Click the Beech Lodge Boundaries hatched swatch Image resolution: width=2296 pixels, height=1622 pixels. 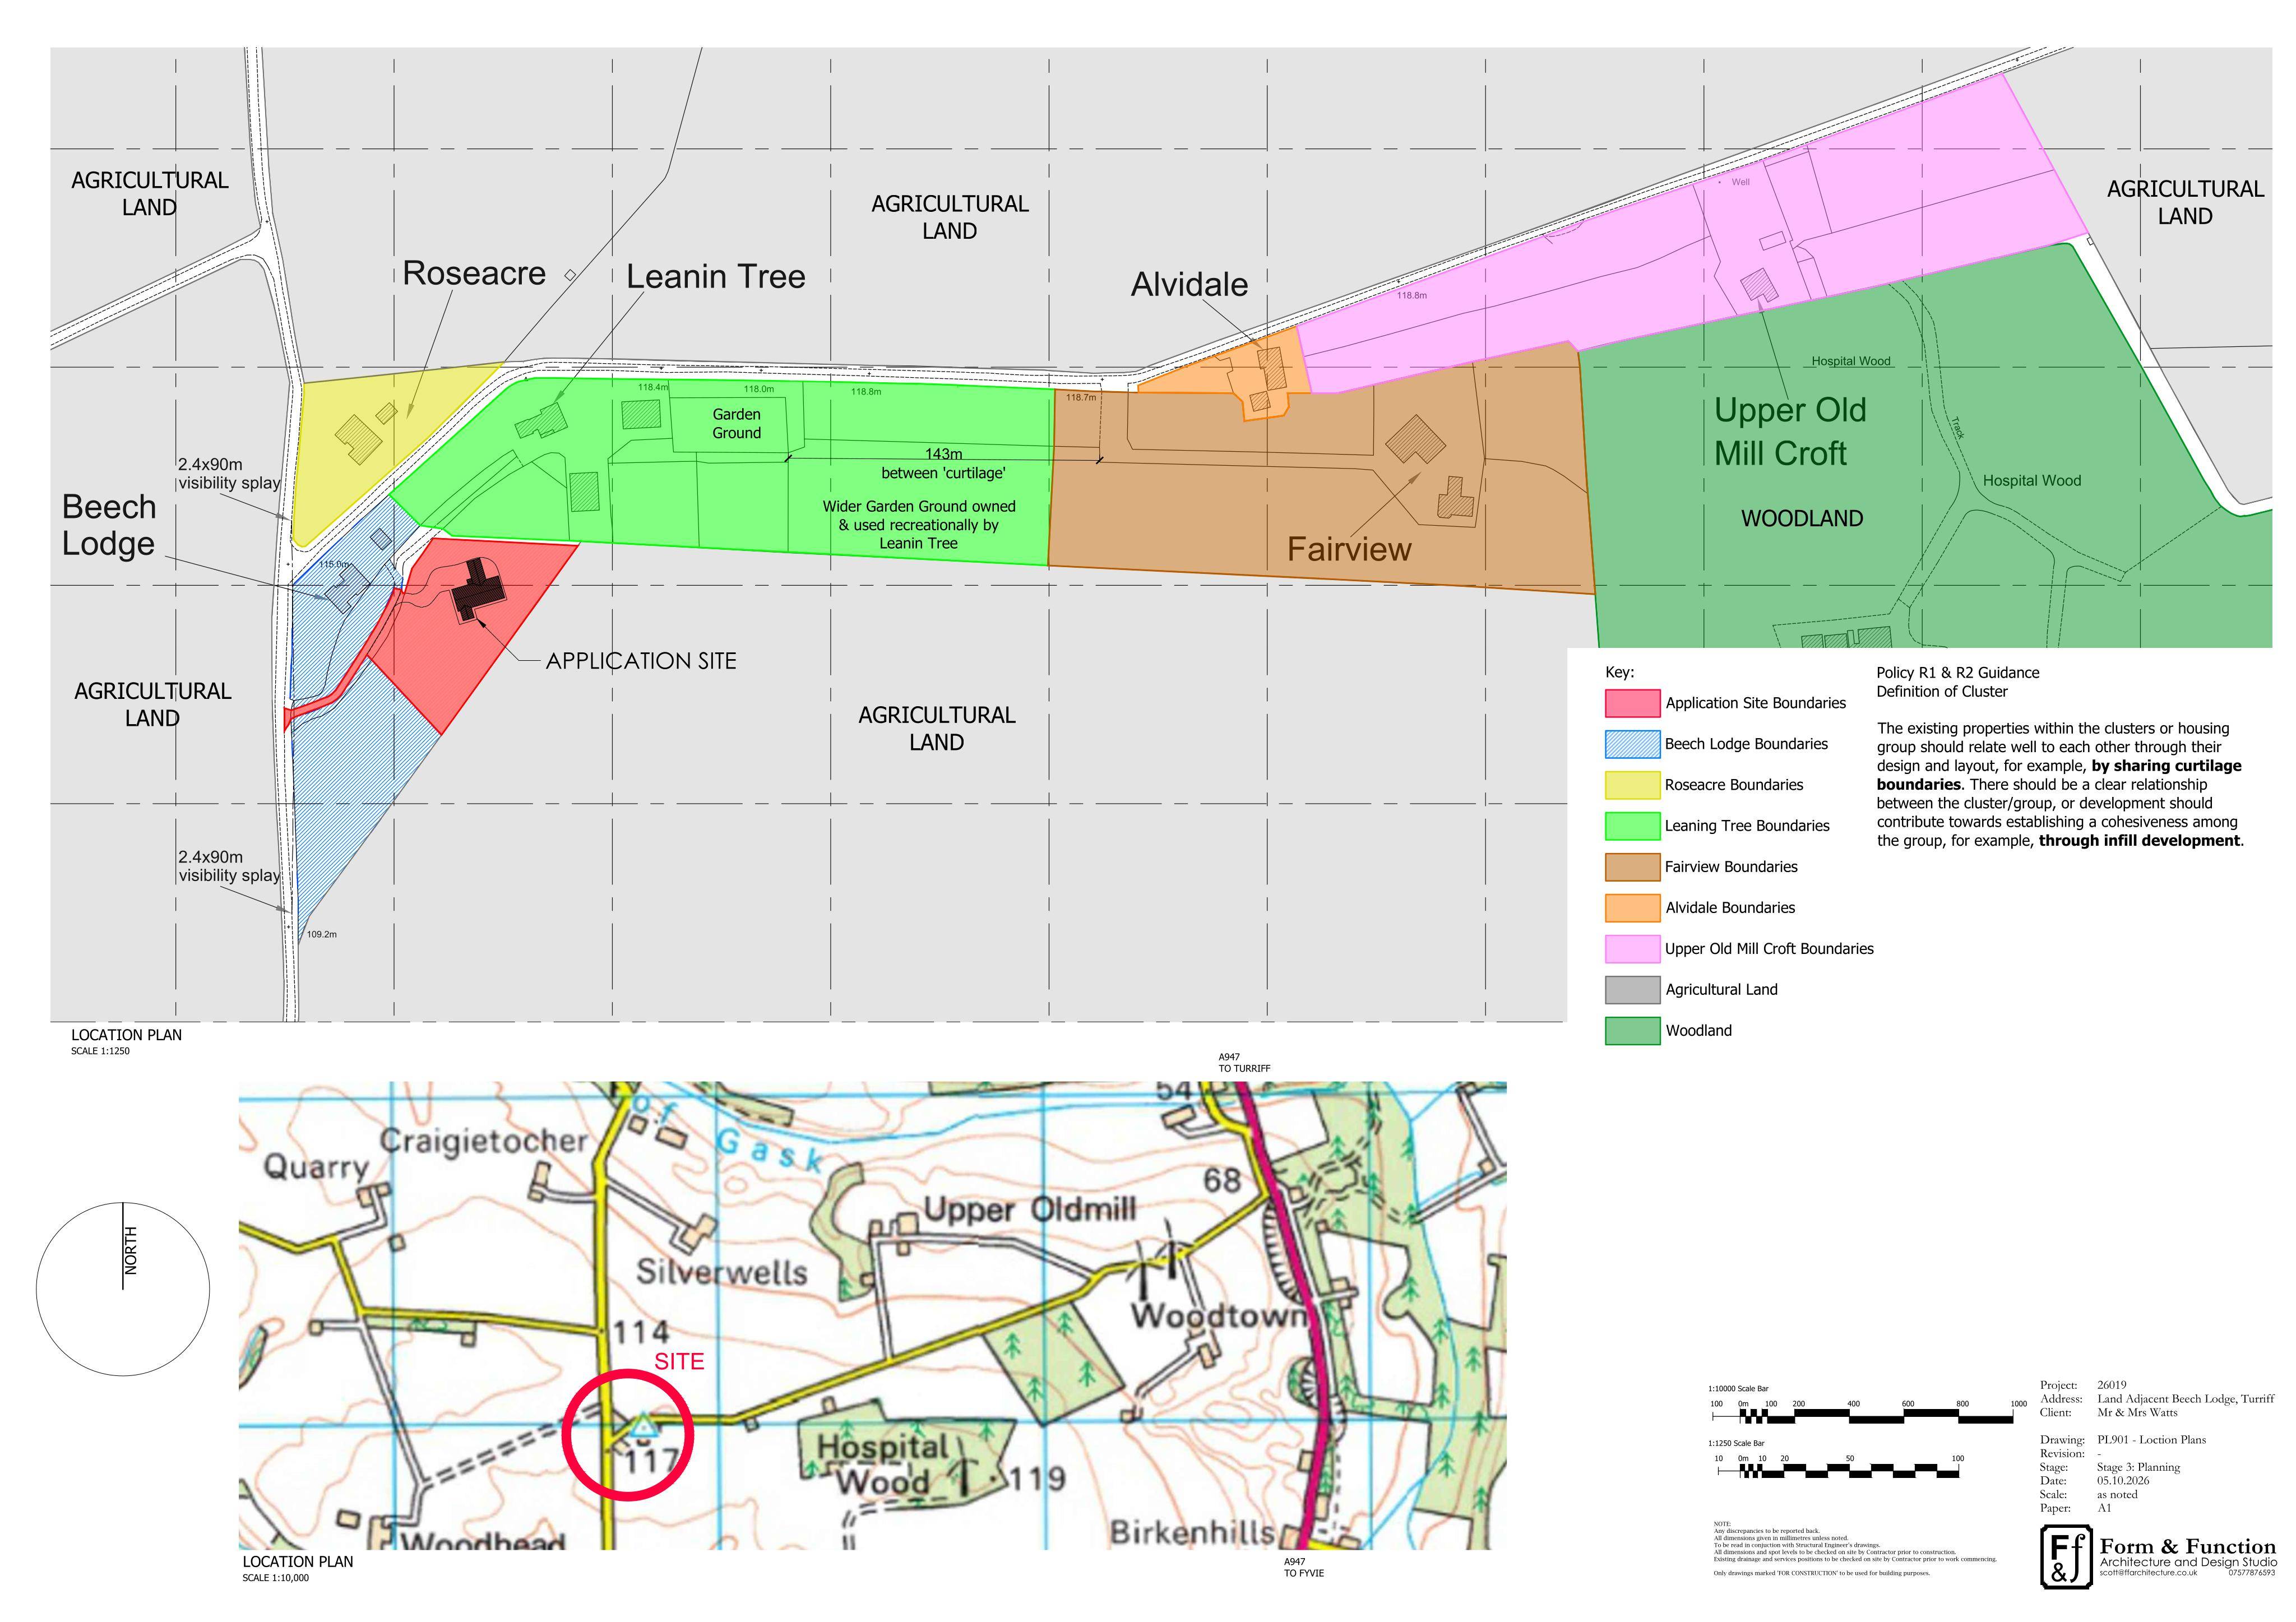click(x=1632, y=744)
